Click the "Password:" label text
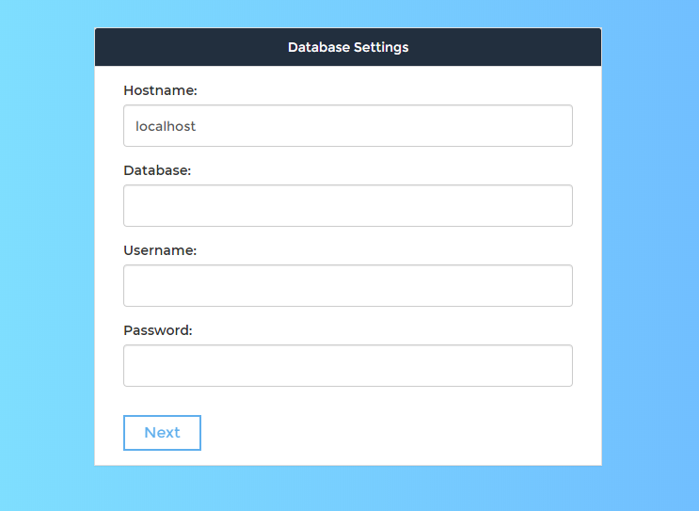The height and width of the screenshot is (511, 699). pos(158,331)
